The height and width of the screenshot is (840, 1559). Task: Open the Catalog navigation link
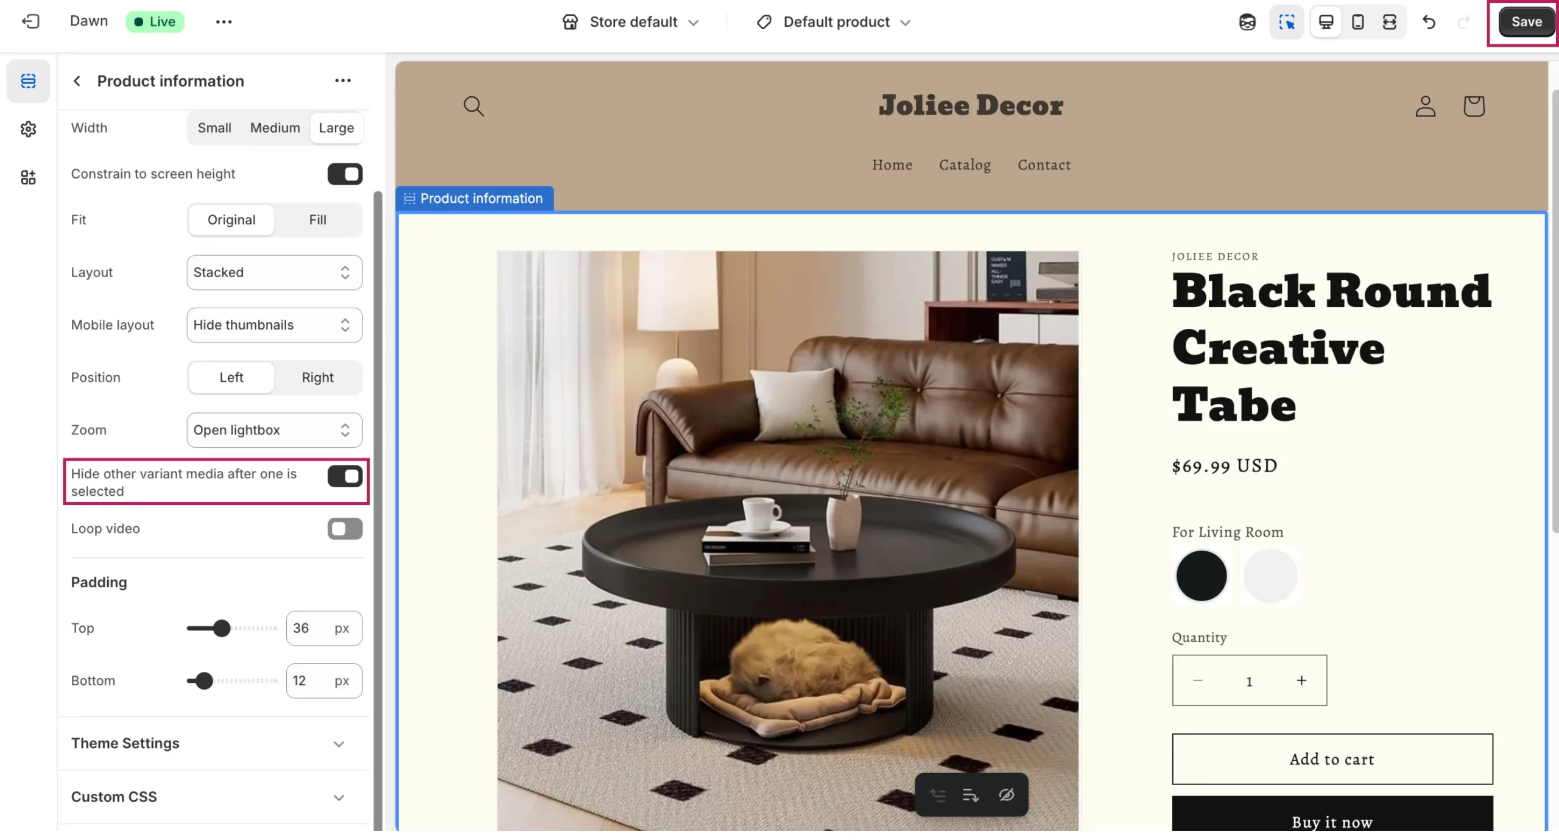(965, 165)
